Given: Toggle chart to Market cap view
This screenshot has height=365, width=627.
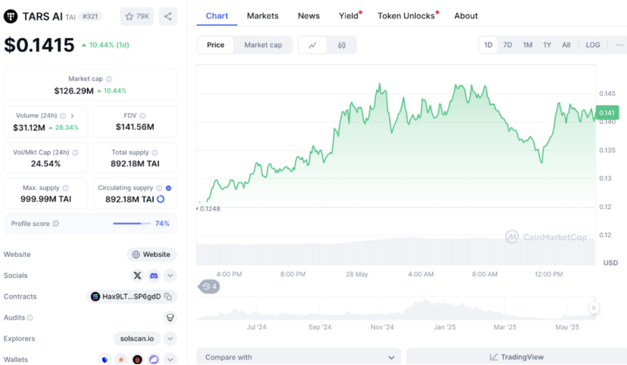Looking at the screenshot, I should point(263,45).
